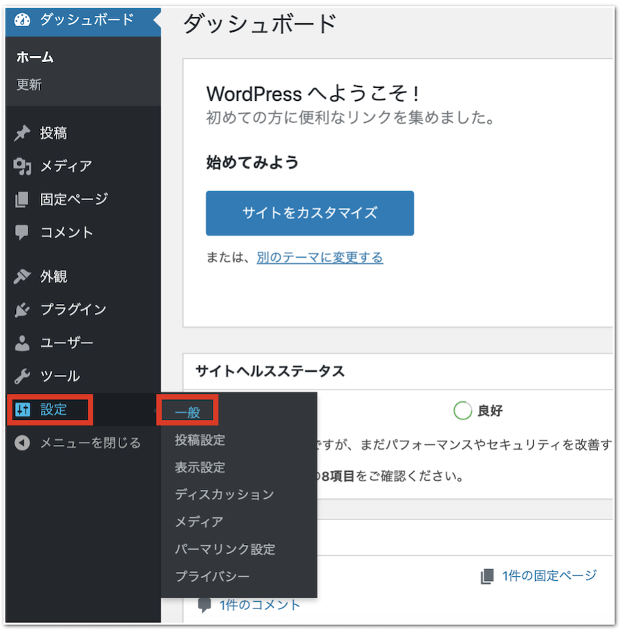The image size is (622, 632).
Task: Open 投稿設定 from the submenu
Action: pyautogui.click(x=200, y=440)
